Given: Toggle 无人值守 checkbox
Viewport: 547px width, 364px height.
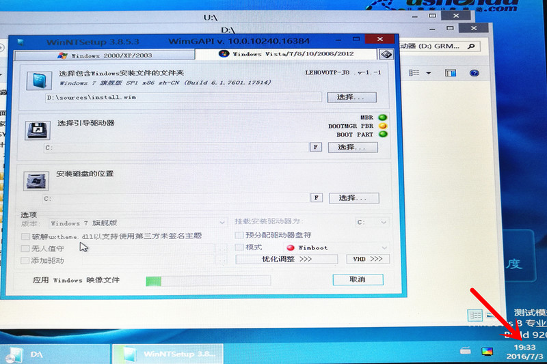Looking at the screenshot, I should [x=25, y=249].
